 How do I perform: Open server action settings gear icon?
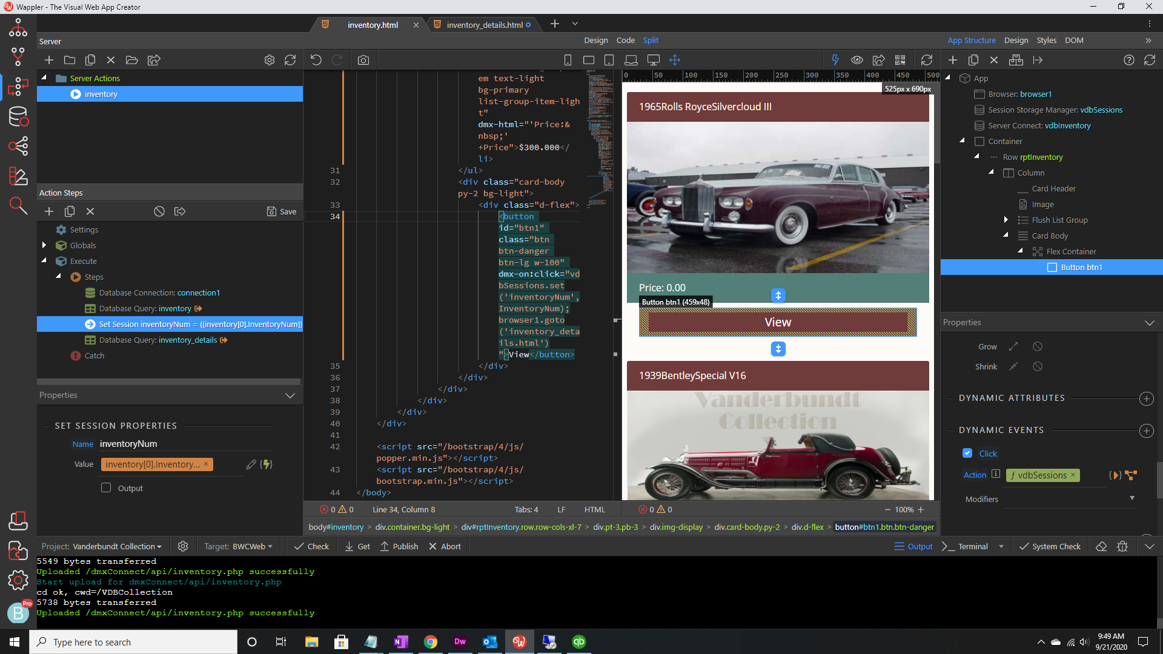[x=270, y=60]
